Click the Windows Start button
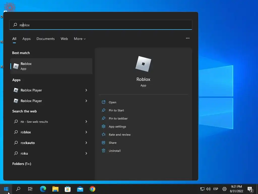Screen dimensions: 258x194 (6, 189)
